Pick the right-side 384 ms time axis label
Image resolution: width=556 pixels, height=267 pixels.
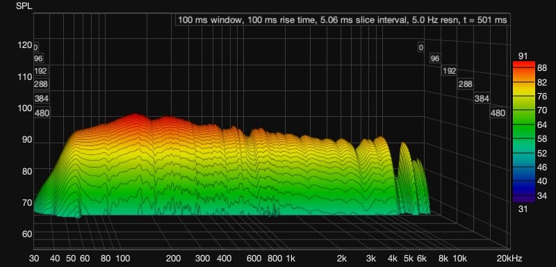click(482, 99)
